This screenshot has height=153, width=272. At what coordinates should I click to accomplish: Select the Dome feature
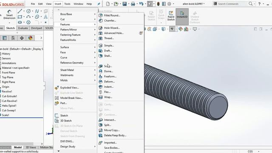pyautogui.click(x=108, y=71)
